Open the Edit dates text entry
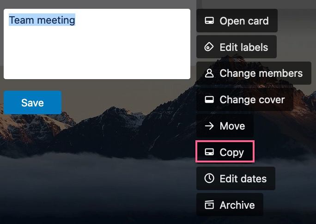 coord(243,179)
